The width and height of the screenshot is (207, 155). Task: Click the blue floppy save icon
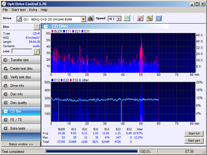(159, 18)
